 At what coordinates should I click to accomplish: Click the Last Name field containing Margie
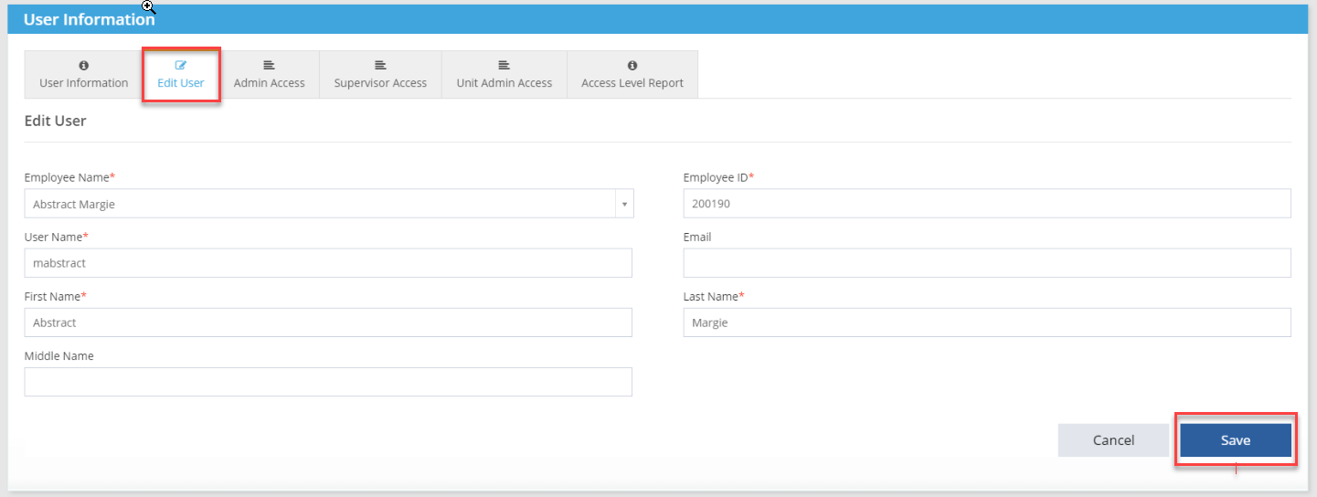987,323
